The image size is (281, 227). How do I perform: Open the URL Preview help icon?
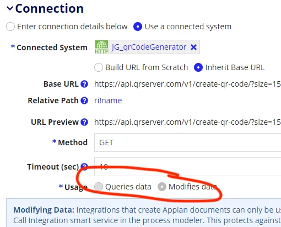pos(84,122)
